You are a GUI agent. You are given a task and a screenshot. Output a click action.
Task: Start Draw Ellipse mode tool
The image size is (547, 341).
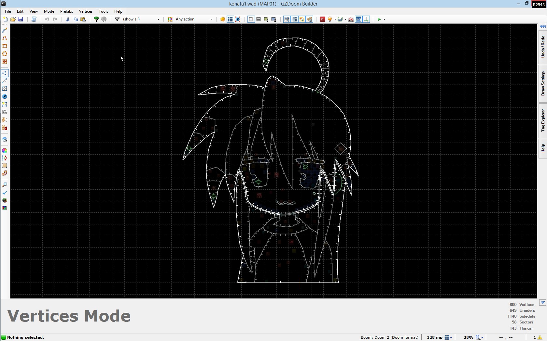pos(5,54)
